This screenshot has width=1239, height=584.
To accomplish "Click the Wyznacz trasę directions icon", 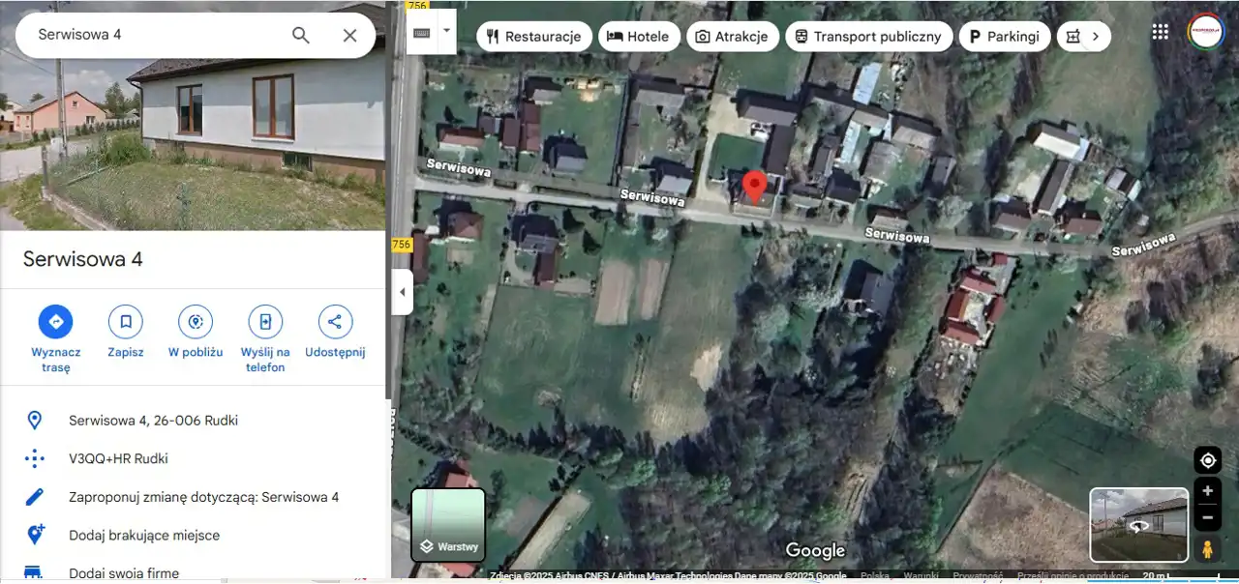I will pyautogui.click(x=55, y=322).
